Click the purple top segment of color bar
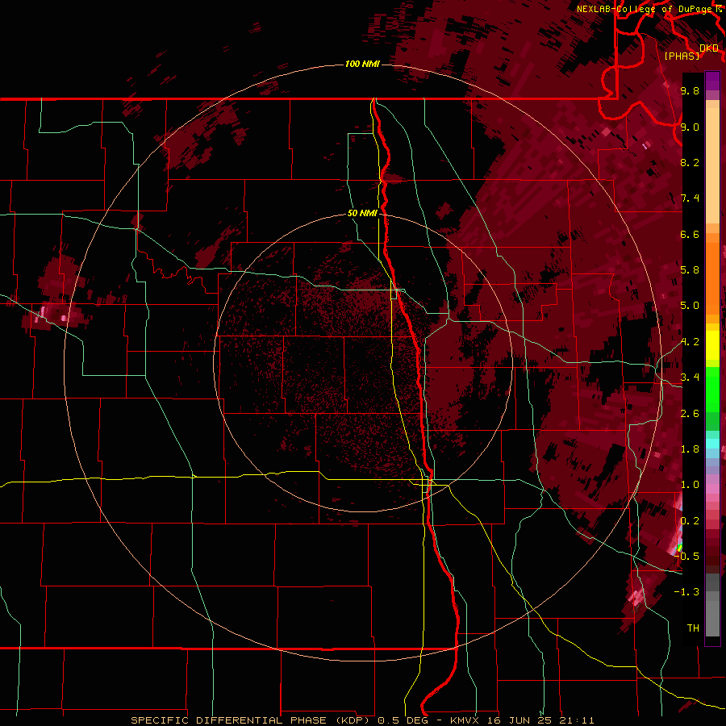This screenshot has height=726, width=726. (x=712, y=81)
